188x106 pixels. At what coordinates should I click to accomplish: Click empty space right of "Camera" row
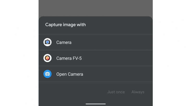[x=118, y=42]
